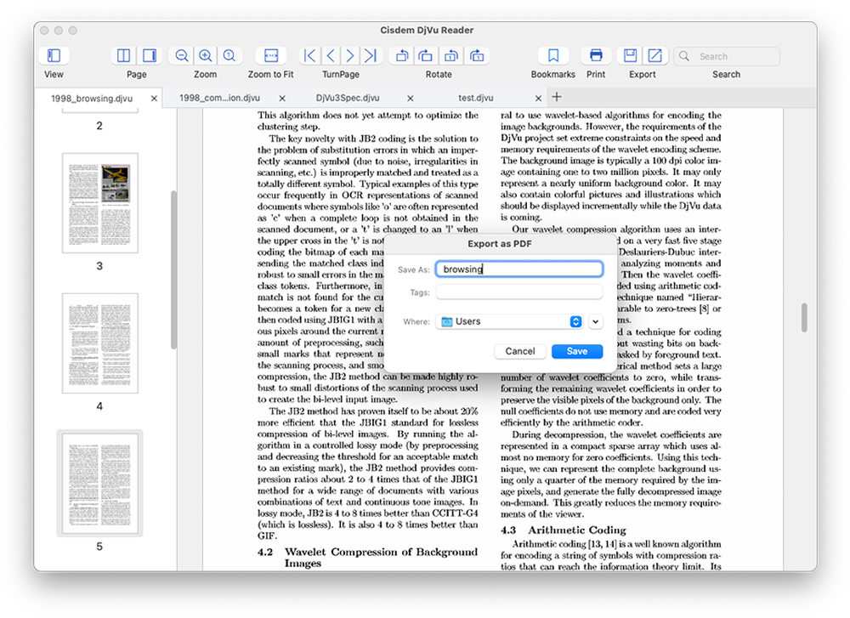The width and height of the screenshot is (850, 618).
Task: Click the zoom out magnifier icon
Action: pos(182,55)
